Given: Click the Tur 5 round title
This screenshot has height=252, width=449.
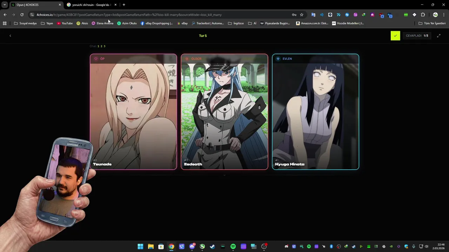Looking at the screenshot, I should [x=203, y=36].
